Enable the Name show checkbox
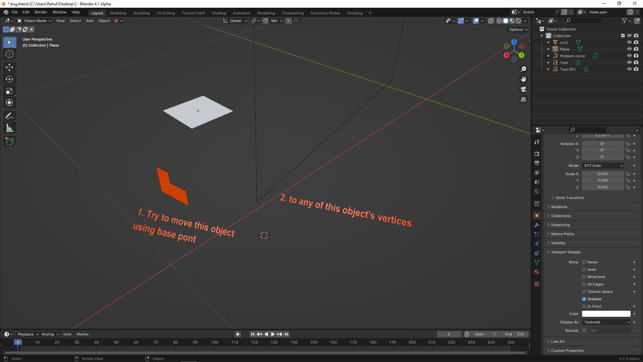The height and width of the screenshot is (362, 643). tap(584, 262)
